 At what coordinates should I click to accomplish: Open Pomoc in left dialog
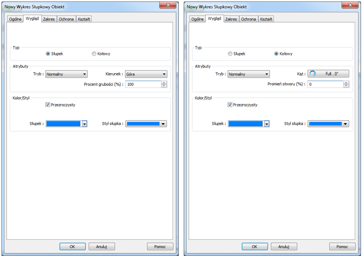(160, 247)
